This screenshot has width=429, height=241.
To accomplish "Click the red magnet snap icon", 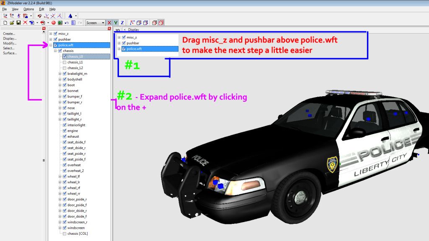I will tap(40, 16).
